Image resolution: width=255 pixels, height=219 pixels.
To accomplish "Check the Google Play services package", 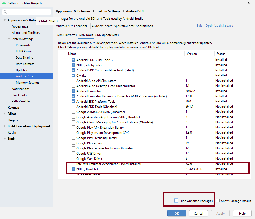I will (73, 143).
